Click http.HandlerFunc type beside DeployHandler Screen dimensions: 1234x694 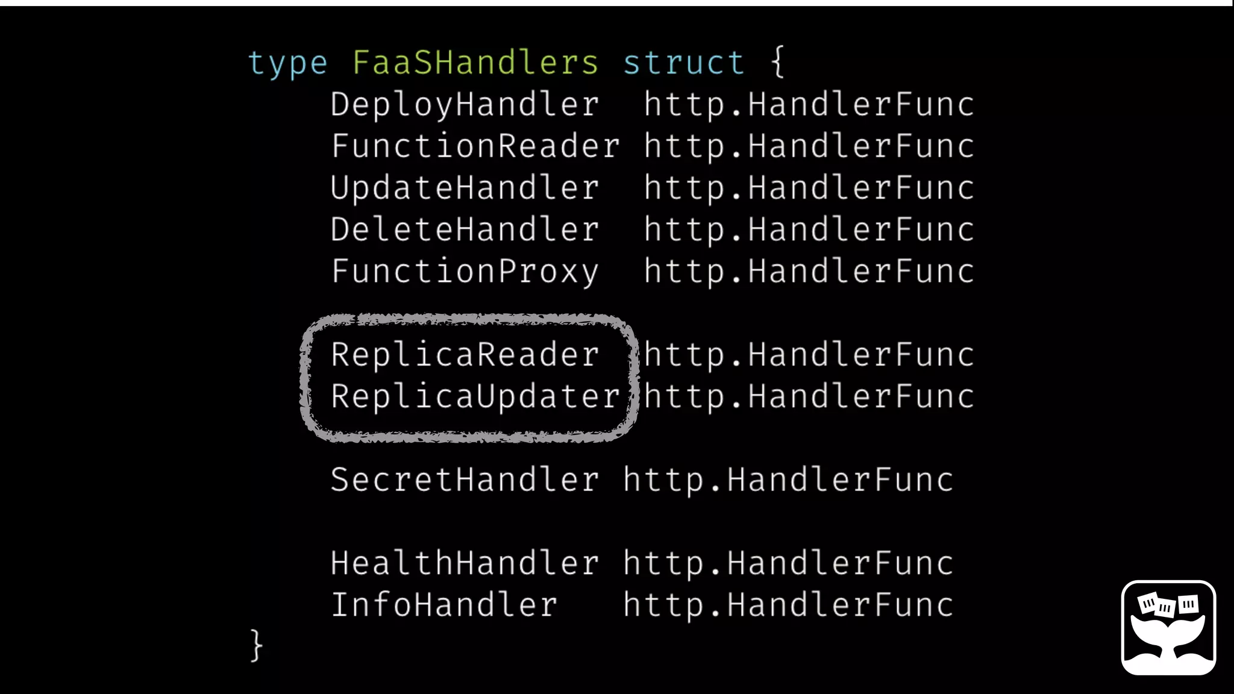point(809,105)
